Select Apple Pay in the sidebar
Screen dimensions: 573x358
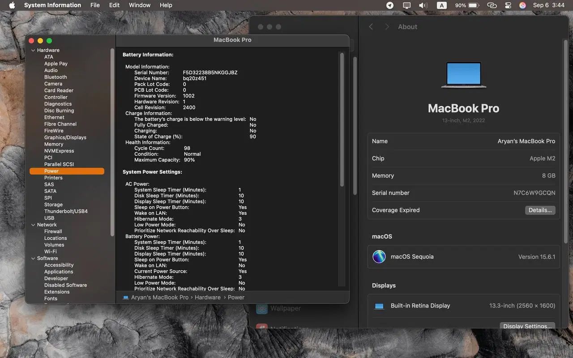[56, 64]
